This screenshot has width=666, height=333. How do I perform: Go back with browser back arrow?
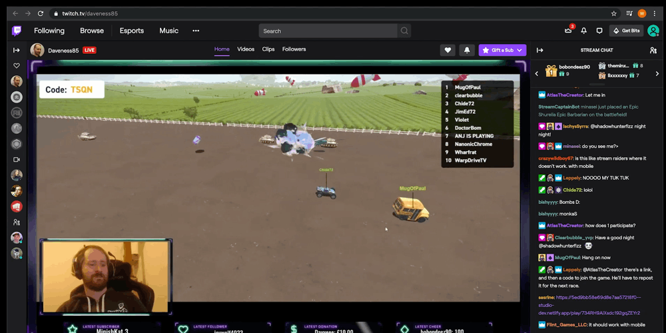15,13
